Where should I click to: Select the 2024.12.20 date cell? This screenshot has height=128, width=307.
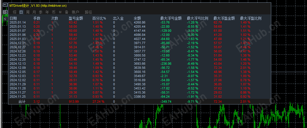(18, 59)
